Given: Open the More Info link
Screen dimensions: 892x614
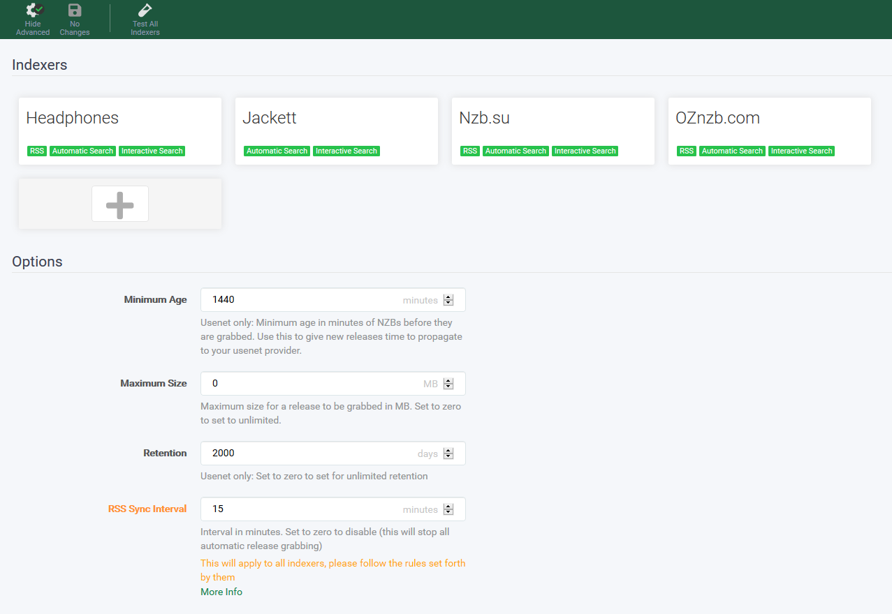Looking at the screenshot, I should tap(221, 592).
